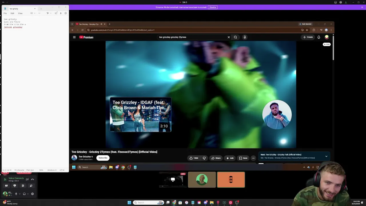Toggle Discord noise suppression
This screenshot has width=366, height=206.
tap(27, 179)
